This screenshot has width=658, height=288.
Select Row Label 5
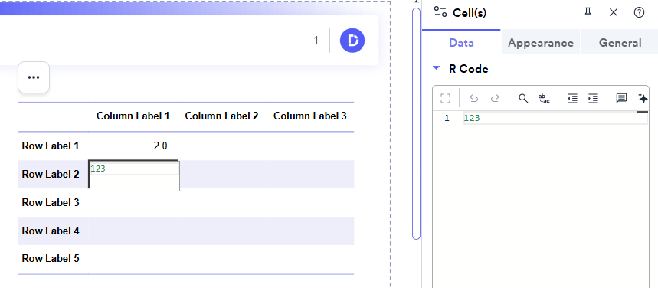point(51,258)
